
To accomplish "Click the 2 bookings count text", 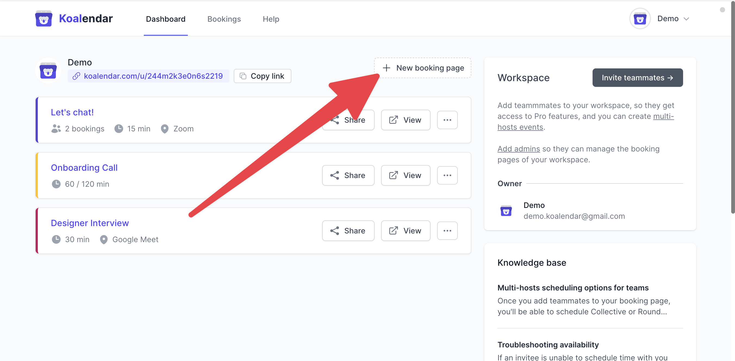I will click(x=85, y=129).
